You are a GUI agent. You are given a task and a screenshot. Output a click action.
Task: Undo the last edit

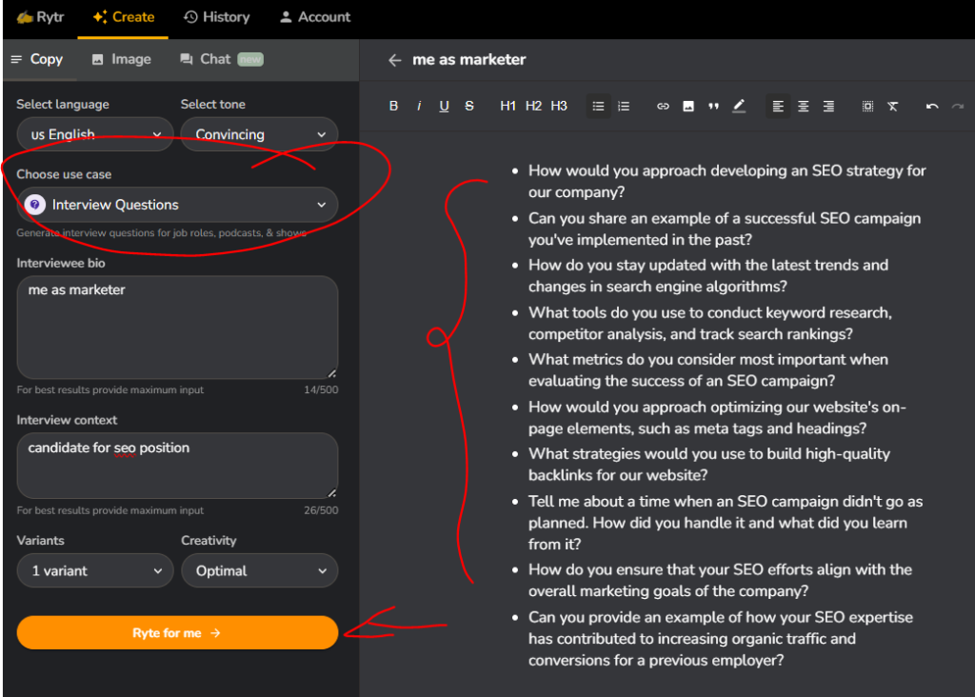pos(932,106)
